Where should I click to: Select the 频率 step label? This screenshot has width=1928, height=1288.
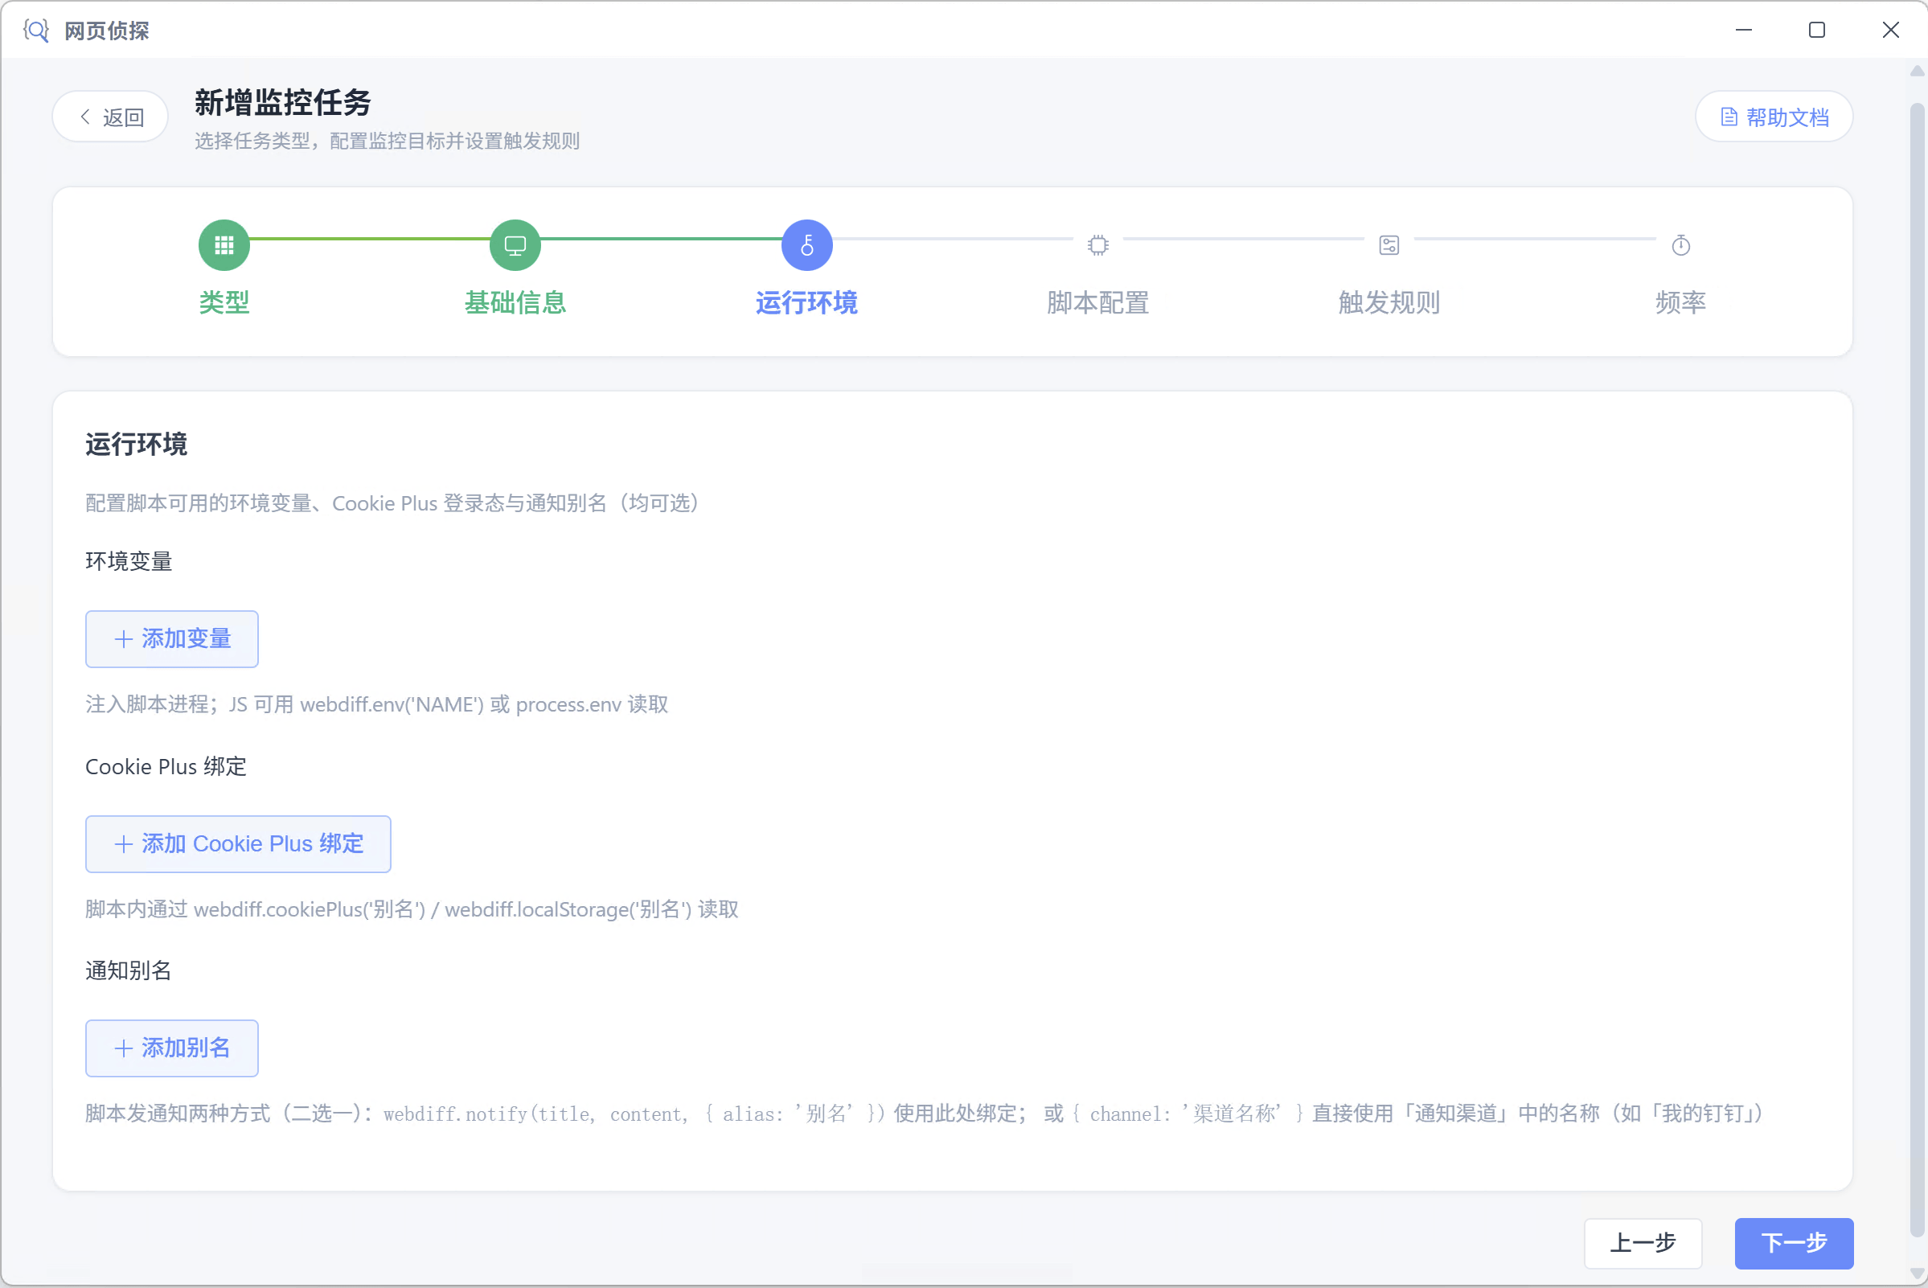pyautogui.click(x=1680, y=302)
